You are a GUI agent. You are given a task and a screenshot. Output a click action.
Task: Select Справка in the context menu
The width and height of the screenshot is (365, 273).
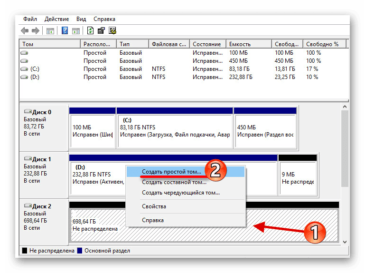tap(186, 220)
